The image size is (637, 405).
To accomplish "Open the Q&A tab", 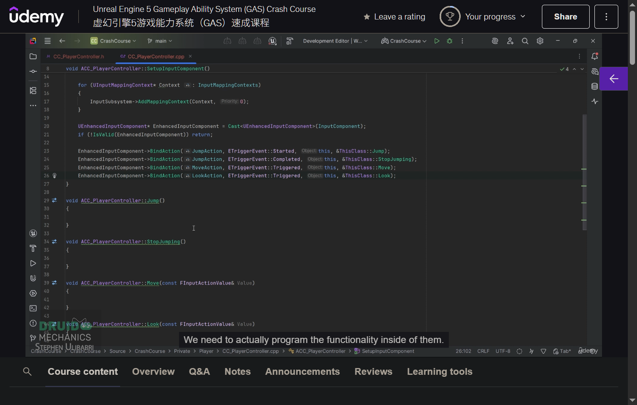I will click(199, 372).
